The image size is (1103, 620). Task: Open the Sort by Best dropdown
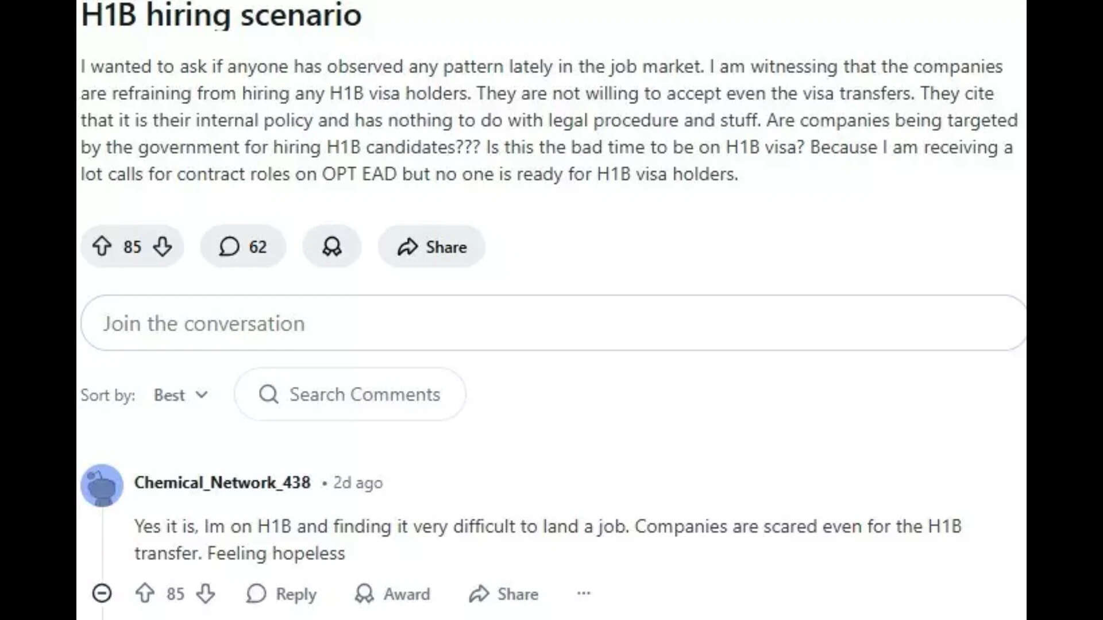coord(180,394)
